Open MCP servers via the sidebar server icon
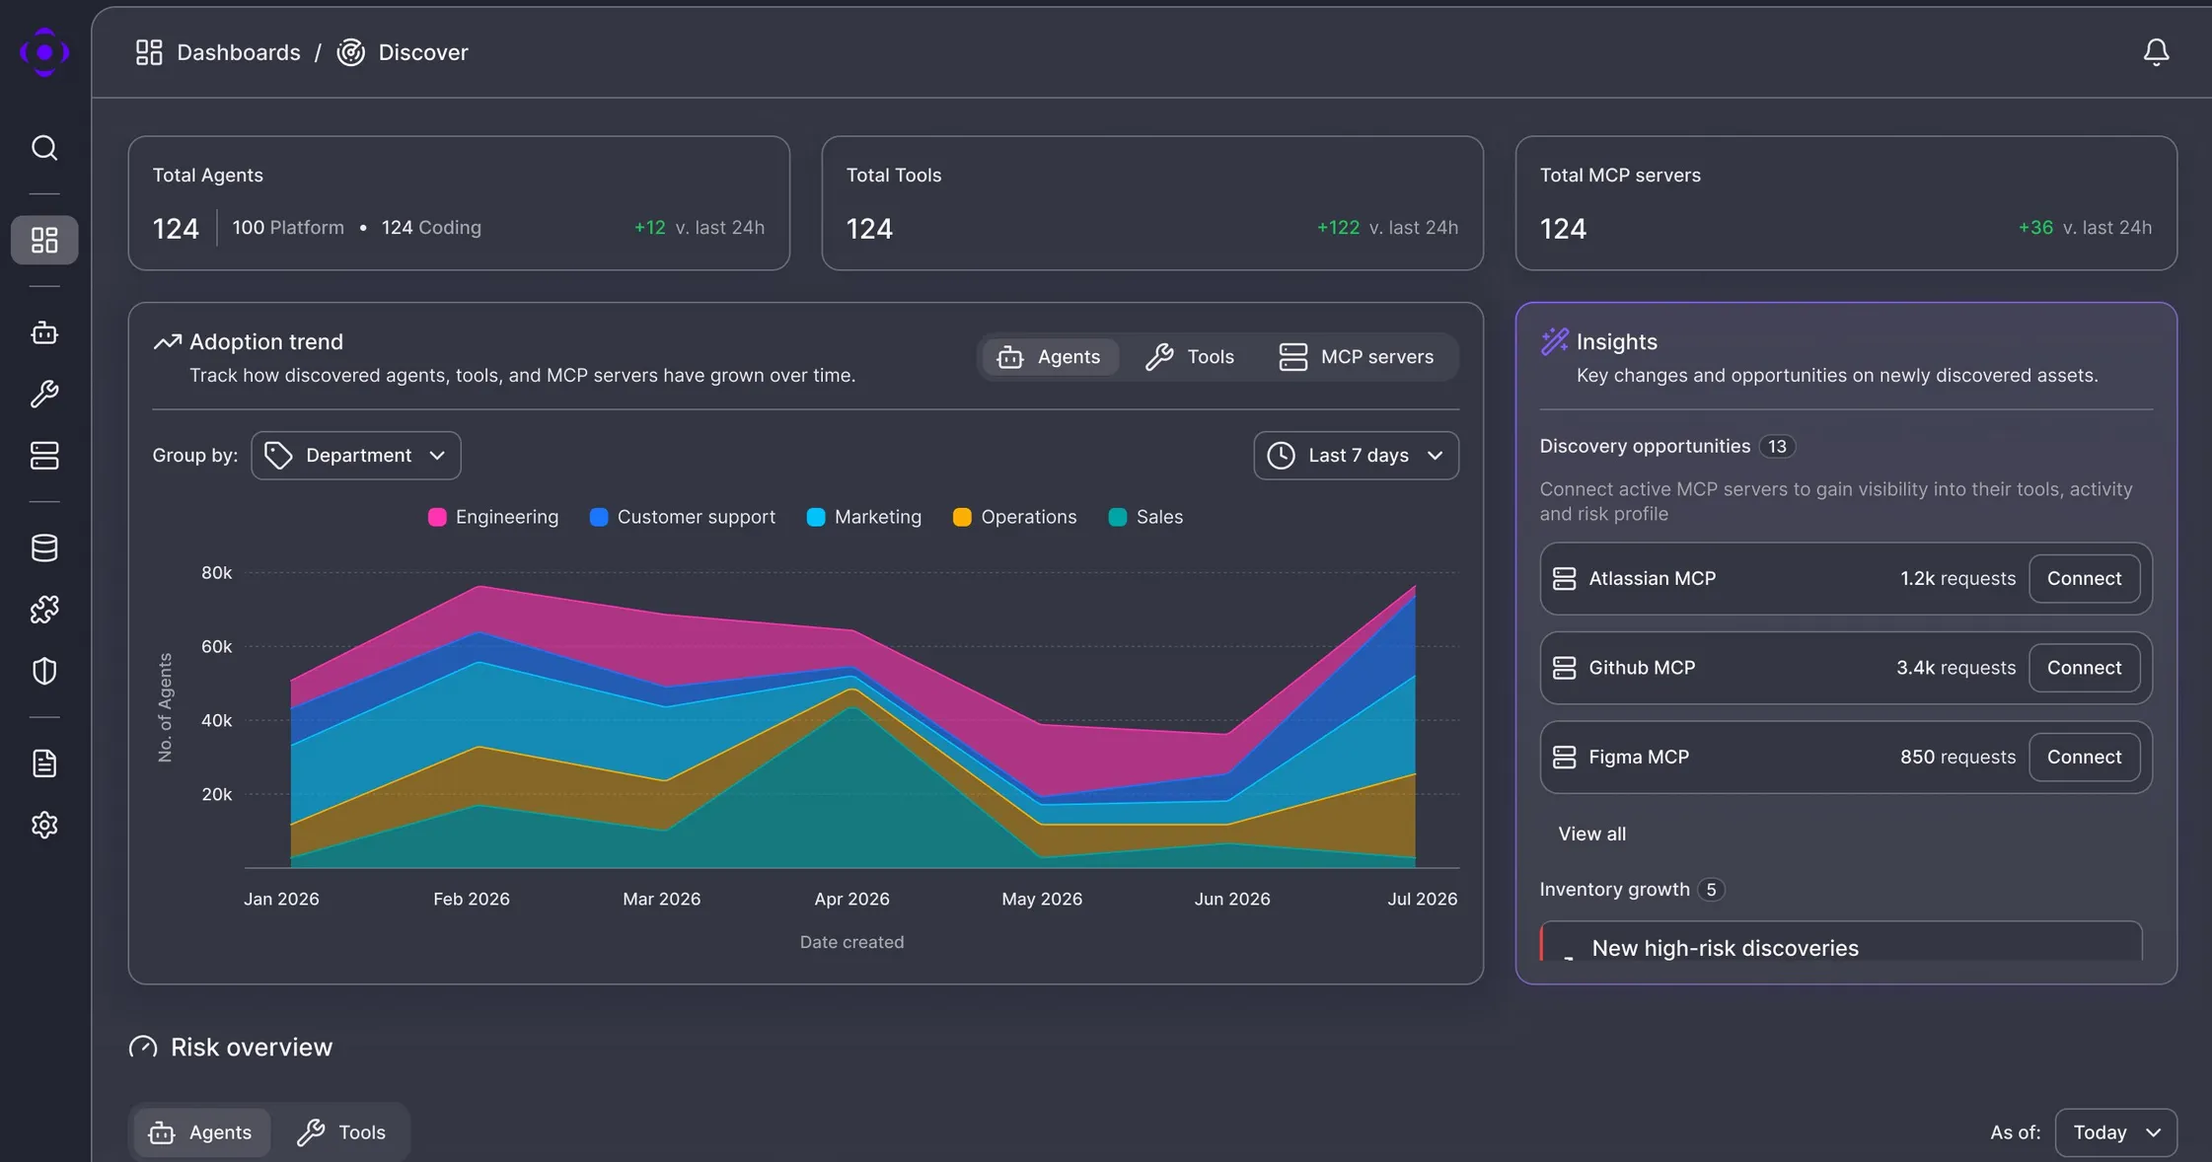The height and width of the screenshot is (1162, 2212). point(44,456)
